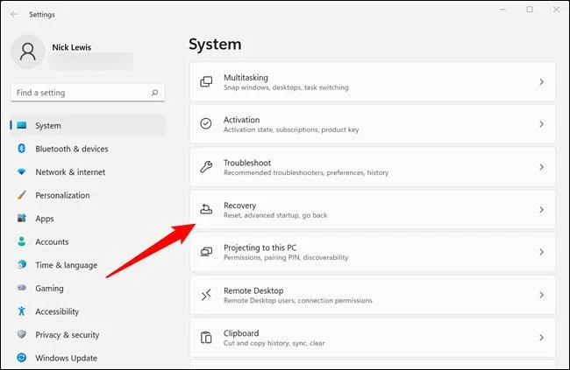Open the Activation settings title
570x370 pixels.
tap(242, 120)
